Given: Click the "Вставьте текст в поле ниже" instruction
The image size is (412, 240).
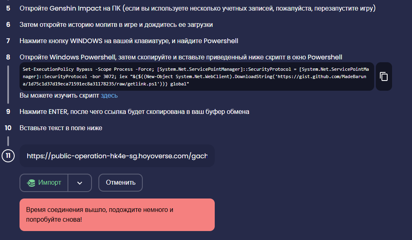Looking at the screenshot, I should pos(61,128).
